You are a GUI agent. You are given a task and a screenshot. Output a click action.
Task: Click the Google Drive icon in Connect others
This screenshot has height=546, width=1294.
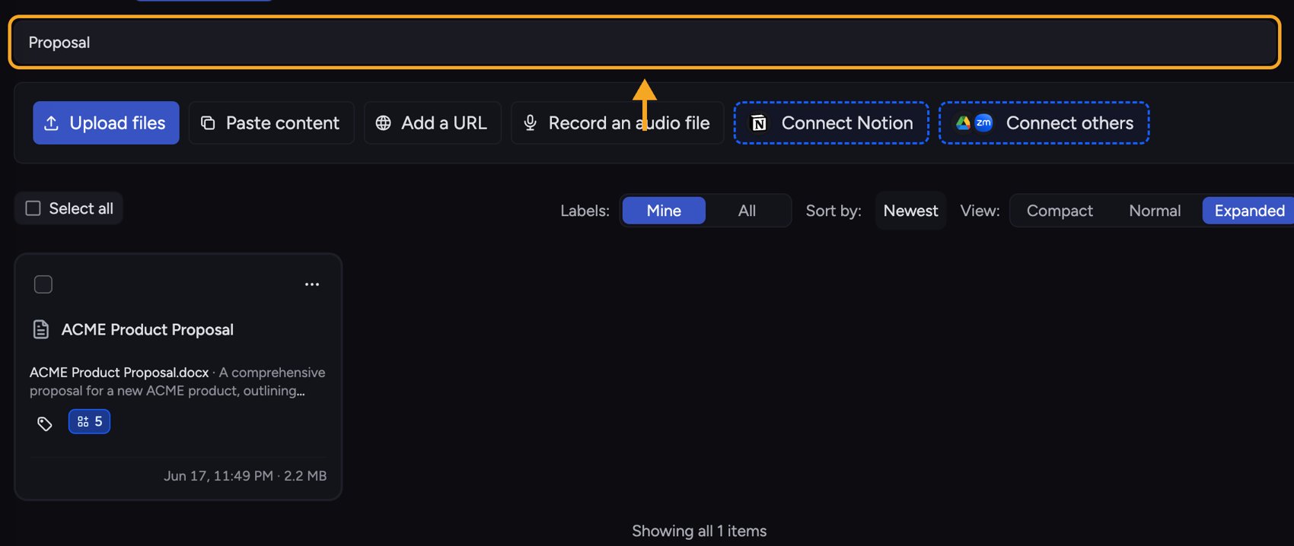[x=964, y=122]
